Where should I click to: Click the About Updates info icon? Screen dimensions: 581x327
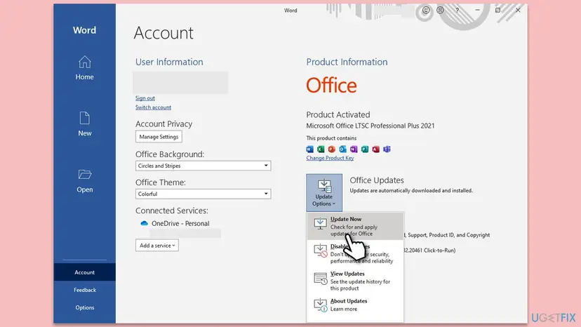point(321,305)
